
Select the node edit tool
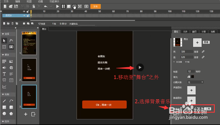point(11,40)
